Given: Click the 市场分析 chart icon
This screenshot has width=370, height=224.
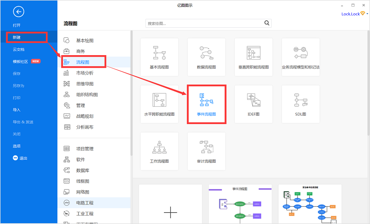Looking at the screenshot, I should coord(66,73).
